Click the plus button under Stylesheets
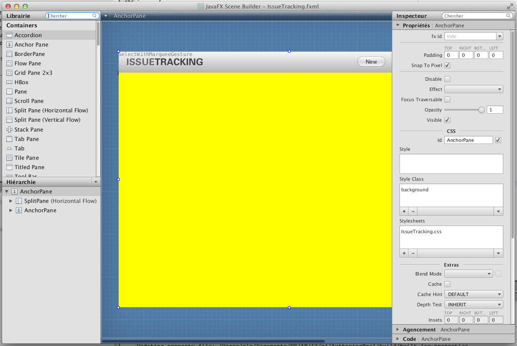 click(404, 253)
